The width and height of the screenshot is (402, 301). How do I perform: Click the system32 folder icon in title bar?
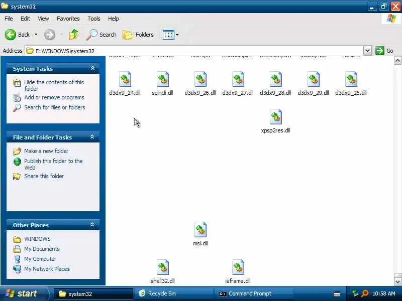coord(5,6)
